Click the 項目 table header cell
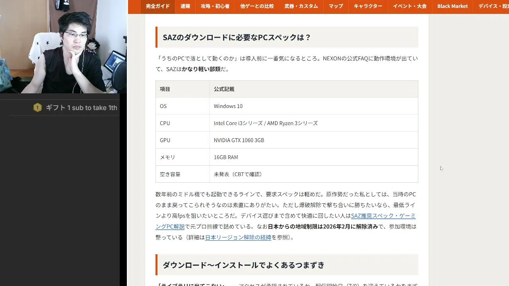509x286 pixels. click(183, 89)
